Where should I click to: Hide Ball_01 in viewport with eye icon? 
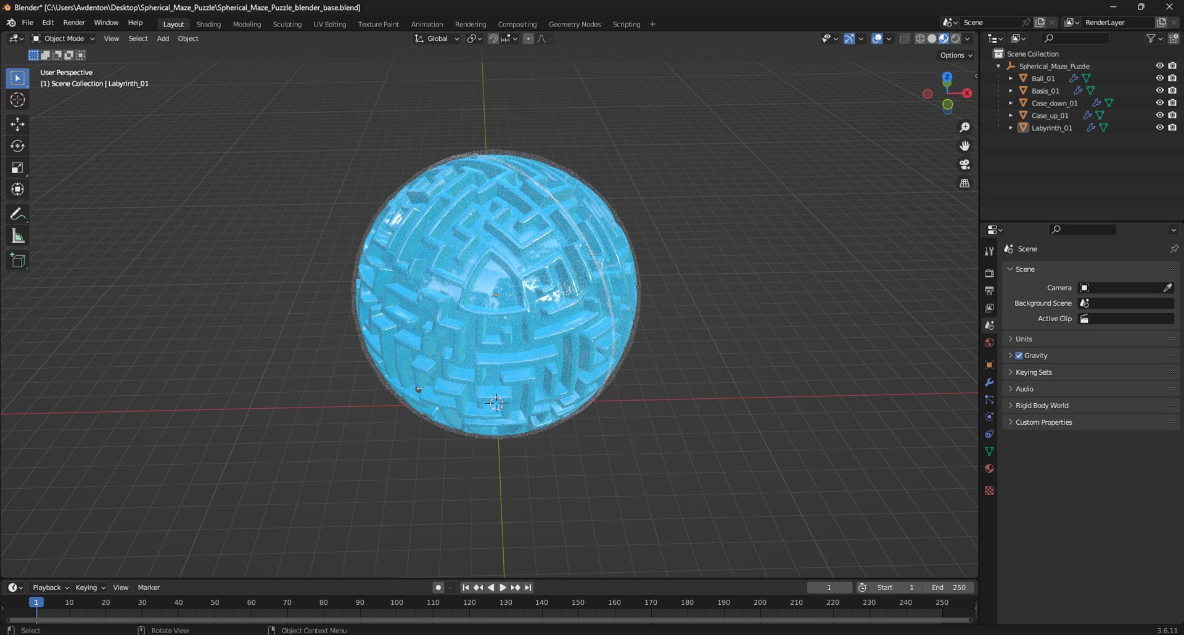point(1159,78)
